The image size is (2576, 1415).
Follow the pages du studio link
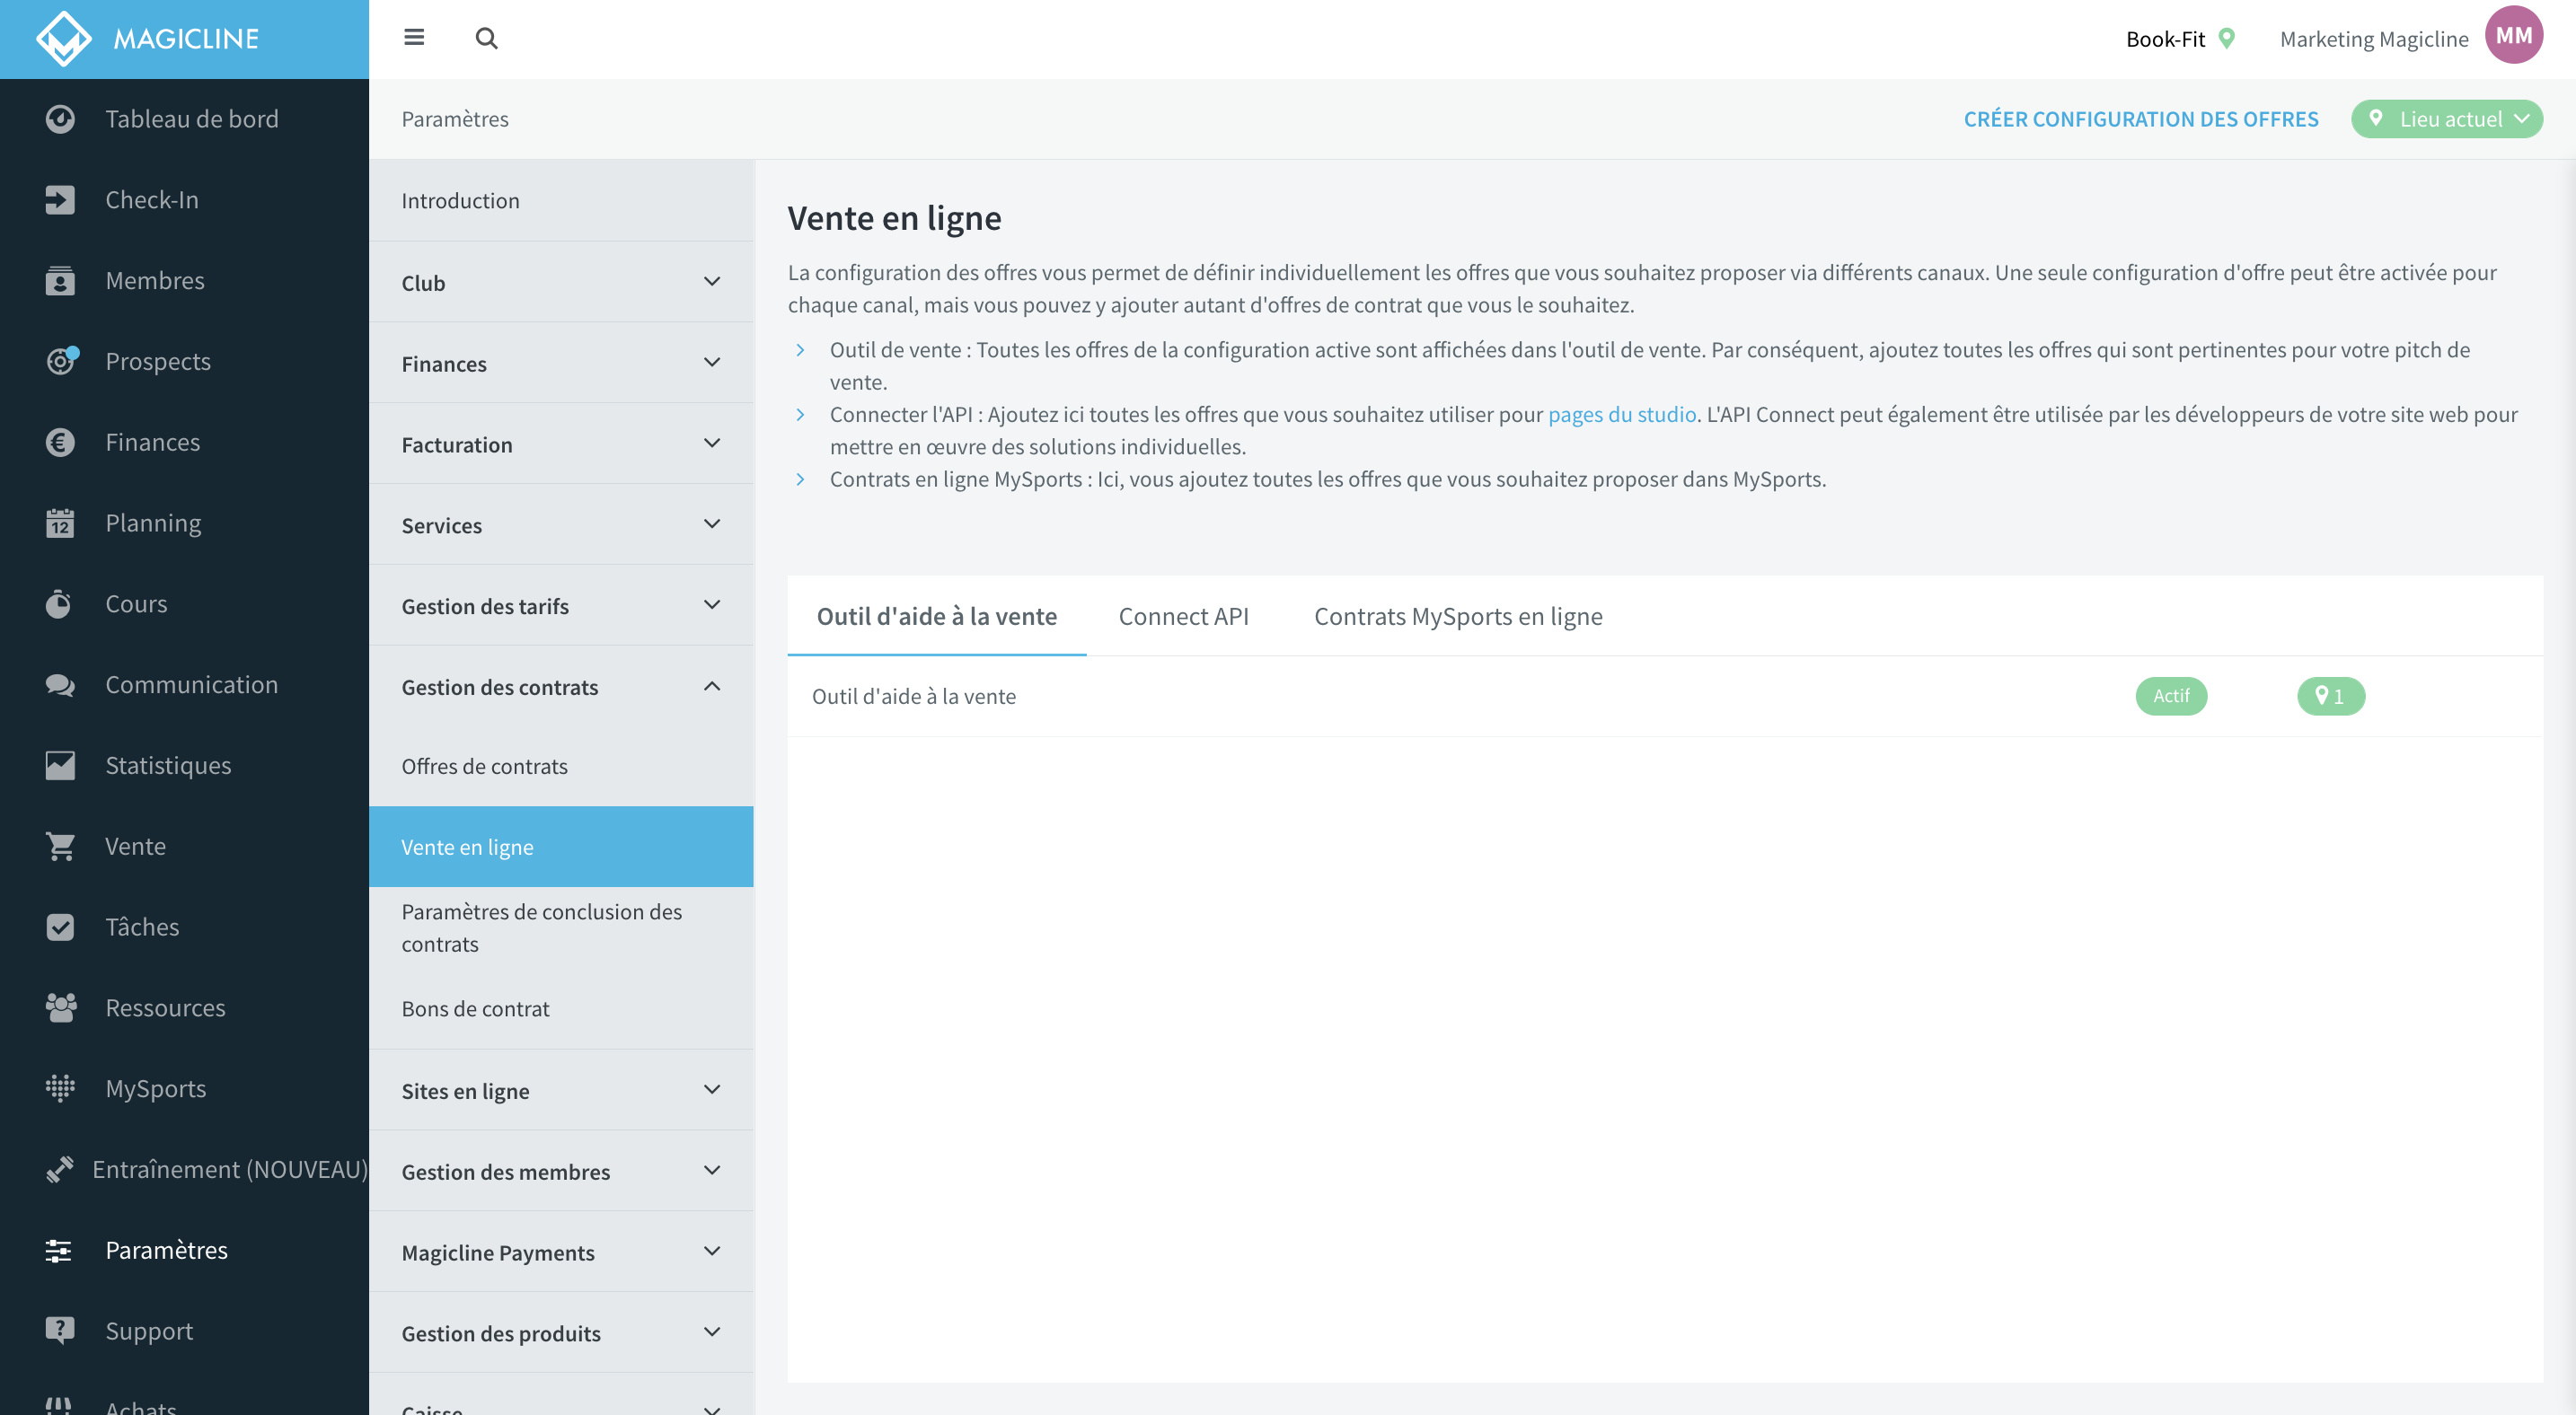click(1622, 415)
